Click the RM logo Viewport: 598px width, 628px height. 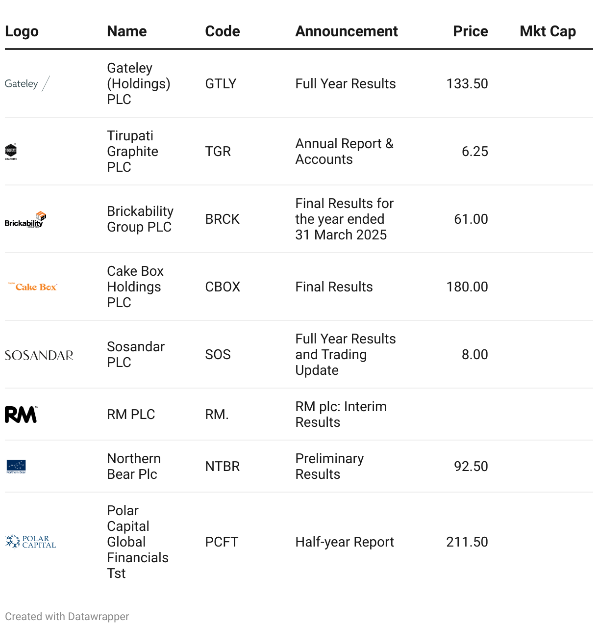pyautogui.click(x=22, y=415)
